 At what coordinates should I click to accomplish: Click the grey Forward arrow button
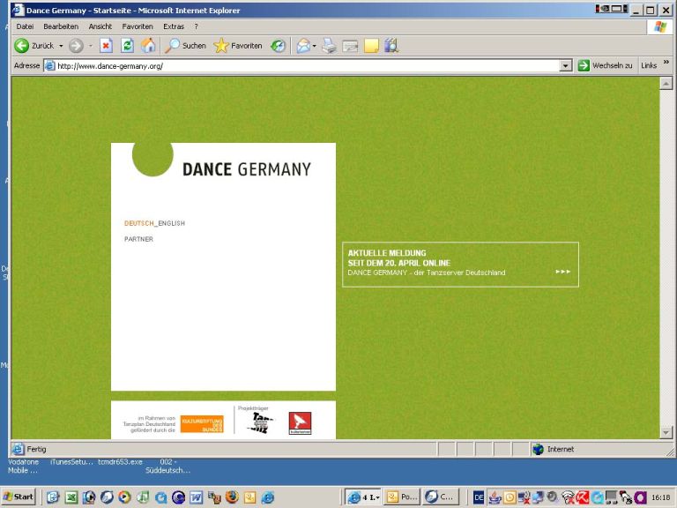tap(77, 45)
